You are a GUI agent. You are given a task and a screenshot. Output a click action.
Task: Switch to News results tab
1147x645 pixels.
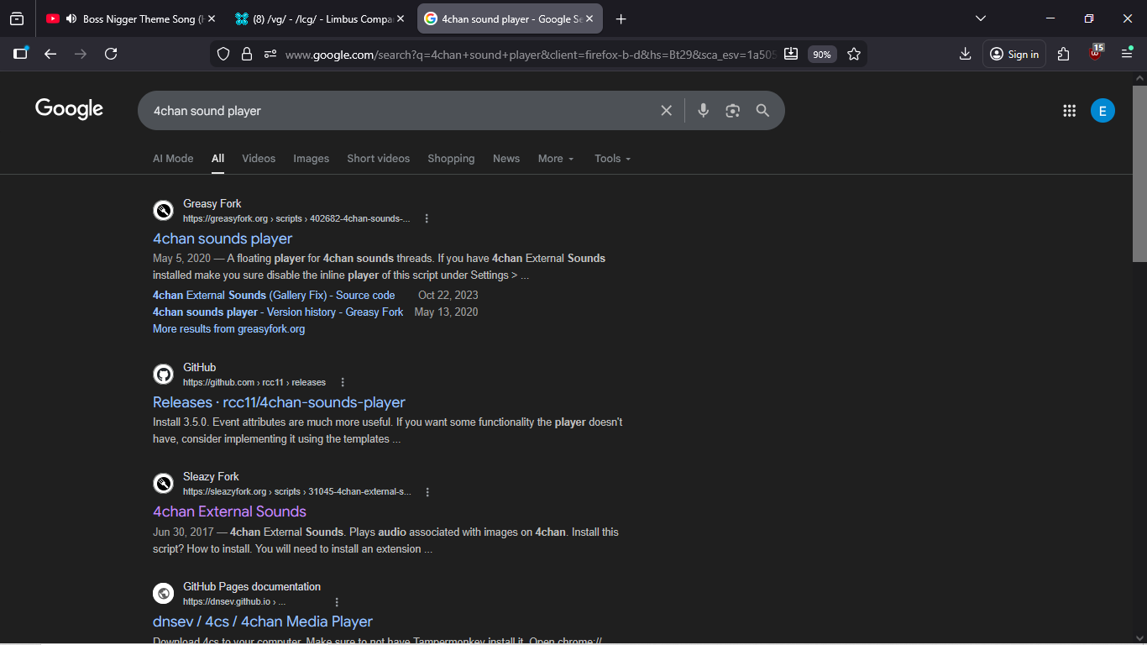(506, 158)
